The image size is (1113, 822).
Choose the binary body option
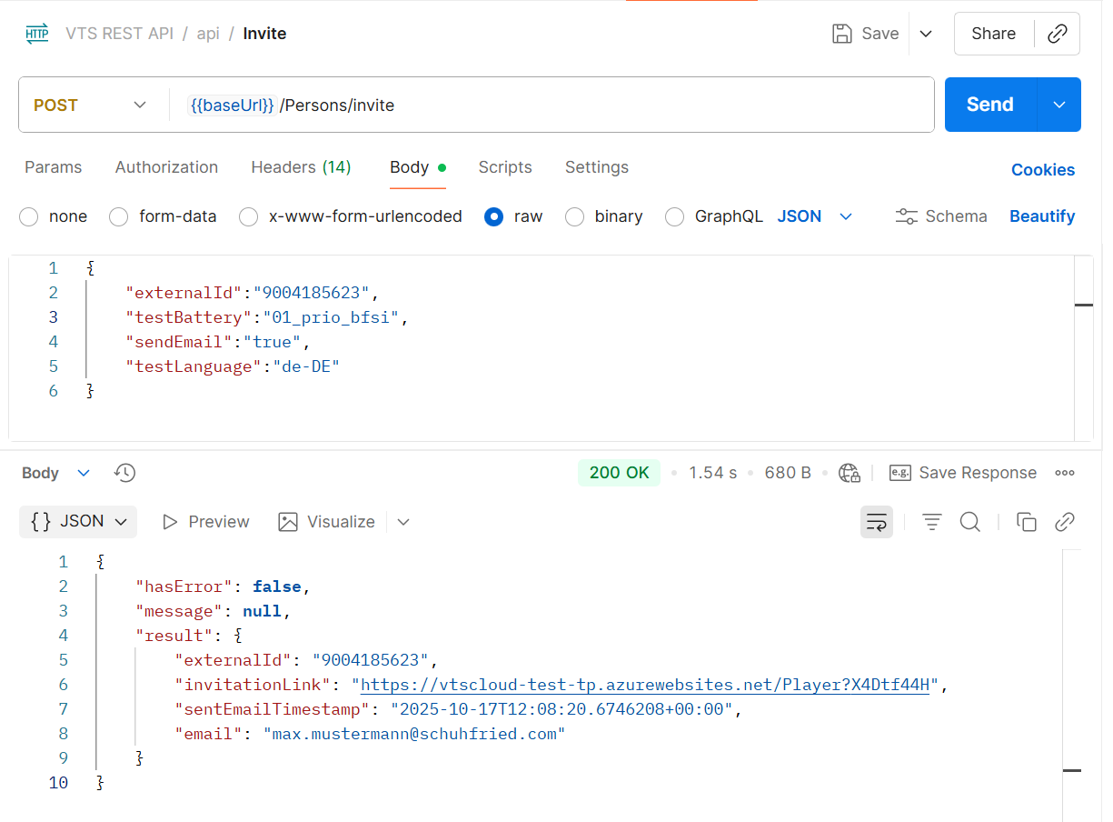[x=574, y=216]
